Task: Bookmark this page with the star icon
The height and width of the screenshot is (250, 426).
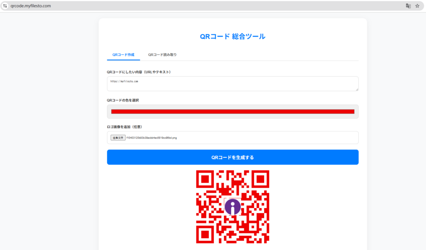Action: (x=417, y=6)
